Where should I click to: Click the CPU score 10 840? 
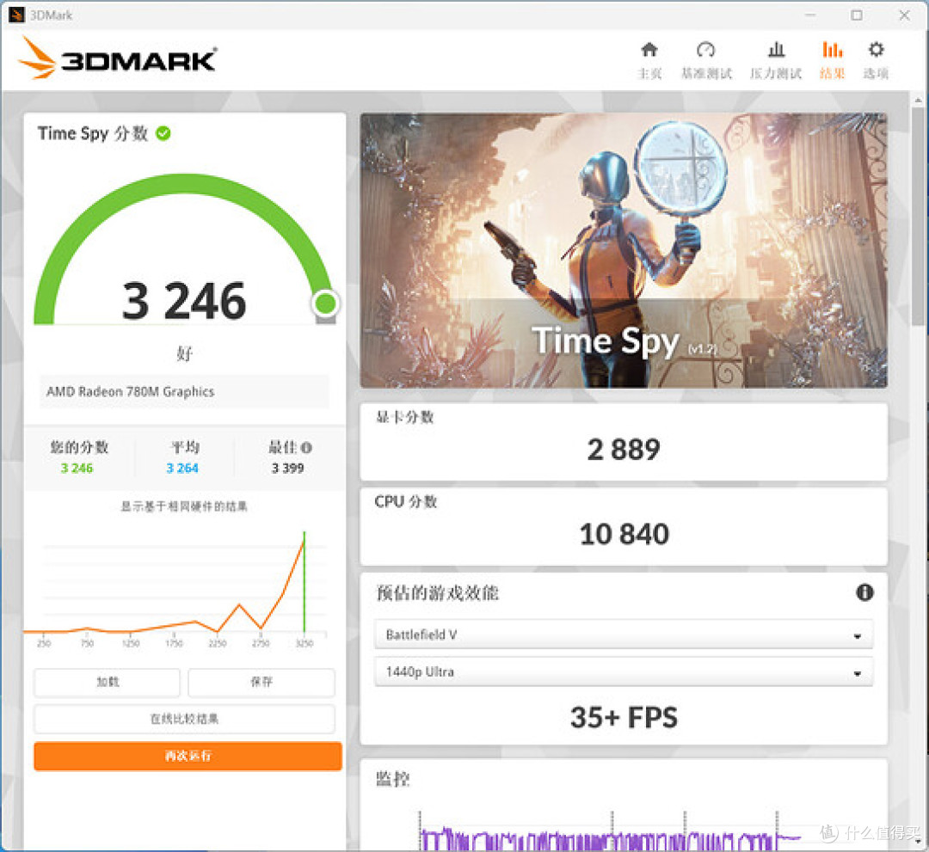click(624, 534)
